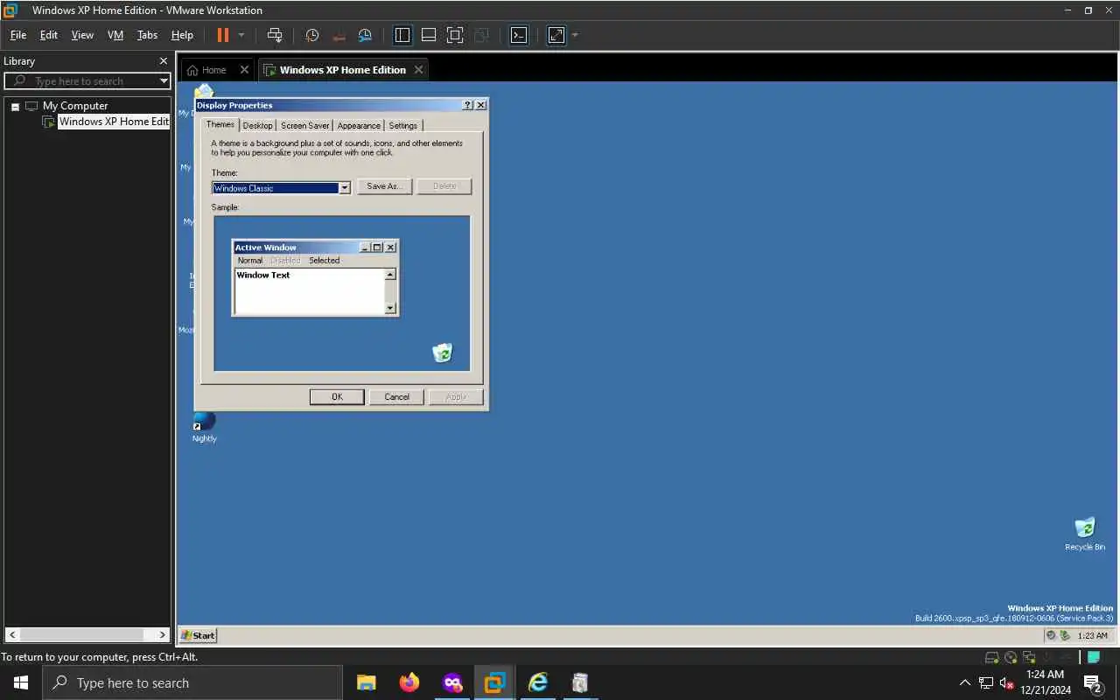Click the host taskbar search box
This screenshot has height=700, width=1120.
coord(192,682)
